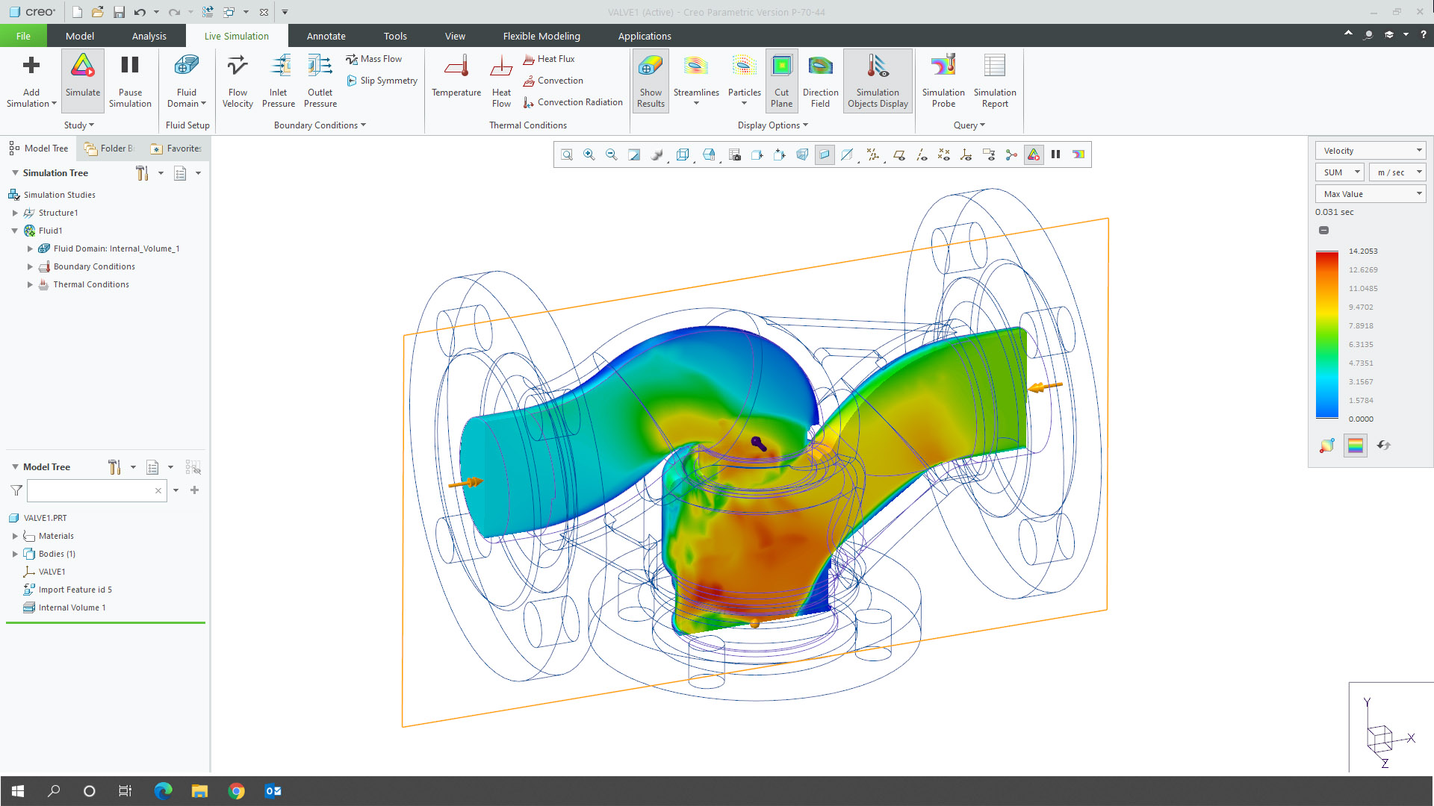Click the Inlet Pressure boundary condition tool
The width and height of the screenshot is (1434, 806).
pos(278,80)
